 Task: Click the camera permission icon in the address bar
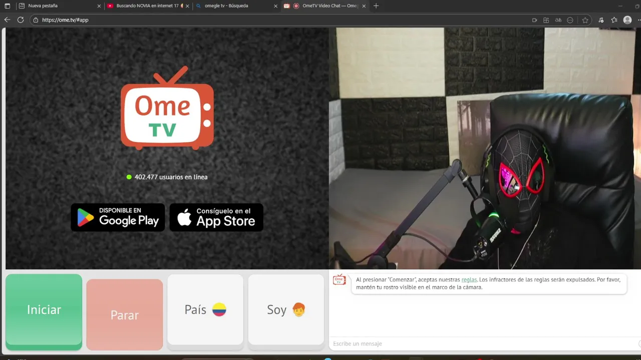pos(534,20)
